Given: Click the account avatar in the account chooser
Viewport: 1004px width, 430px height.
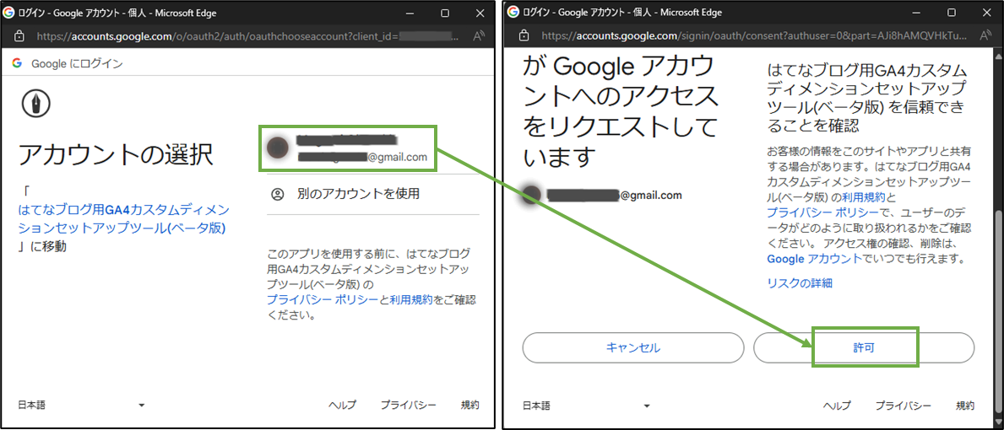Looking at the screenshot, I should [277, 148].
